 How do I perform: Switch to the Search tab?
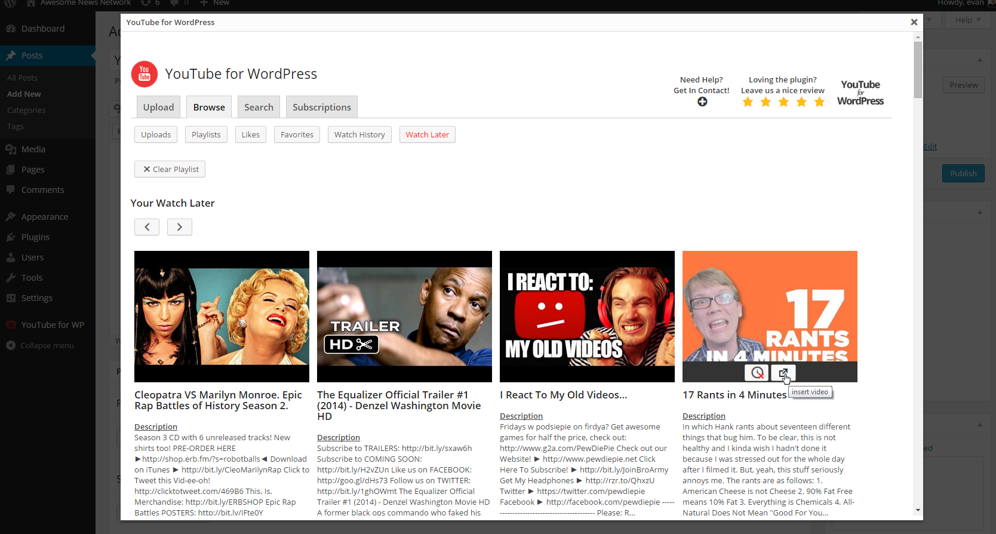259,107
